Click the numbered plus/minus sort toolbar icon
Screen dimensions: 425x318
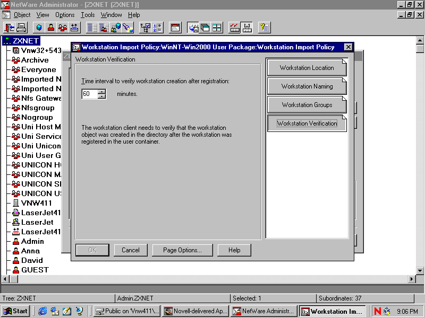click(x=157, y=28)
